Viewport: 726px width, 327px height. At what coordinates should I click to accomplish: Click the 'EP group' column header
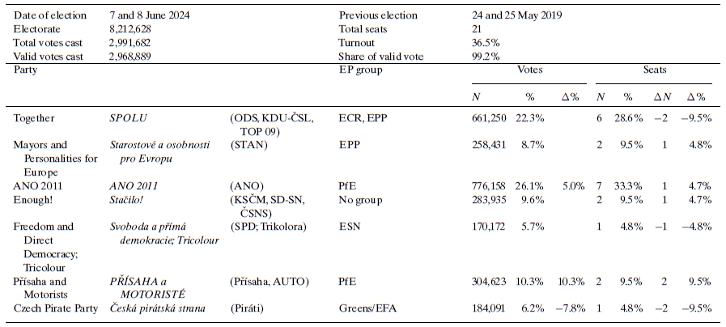click(x=359, y=70)
